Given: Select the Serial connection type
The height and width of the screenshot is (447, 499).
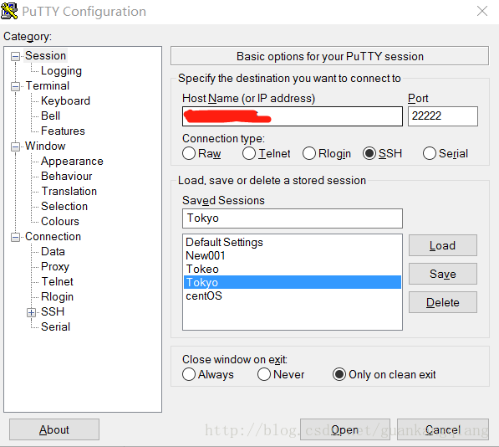Looking at the screenshot, I should tap(429, 153).
